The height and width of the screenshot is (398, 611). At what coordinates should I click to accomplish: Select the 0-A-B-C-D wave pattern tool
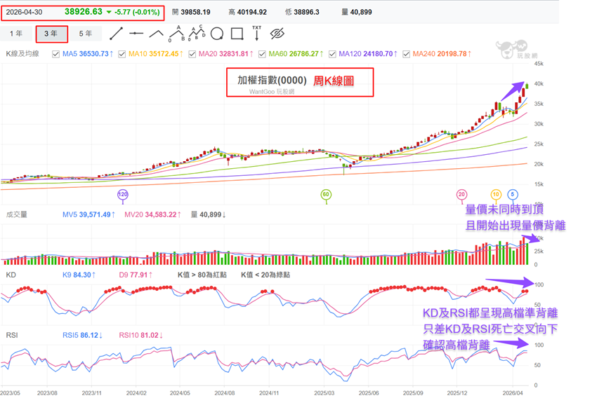(x=197, y=33)
